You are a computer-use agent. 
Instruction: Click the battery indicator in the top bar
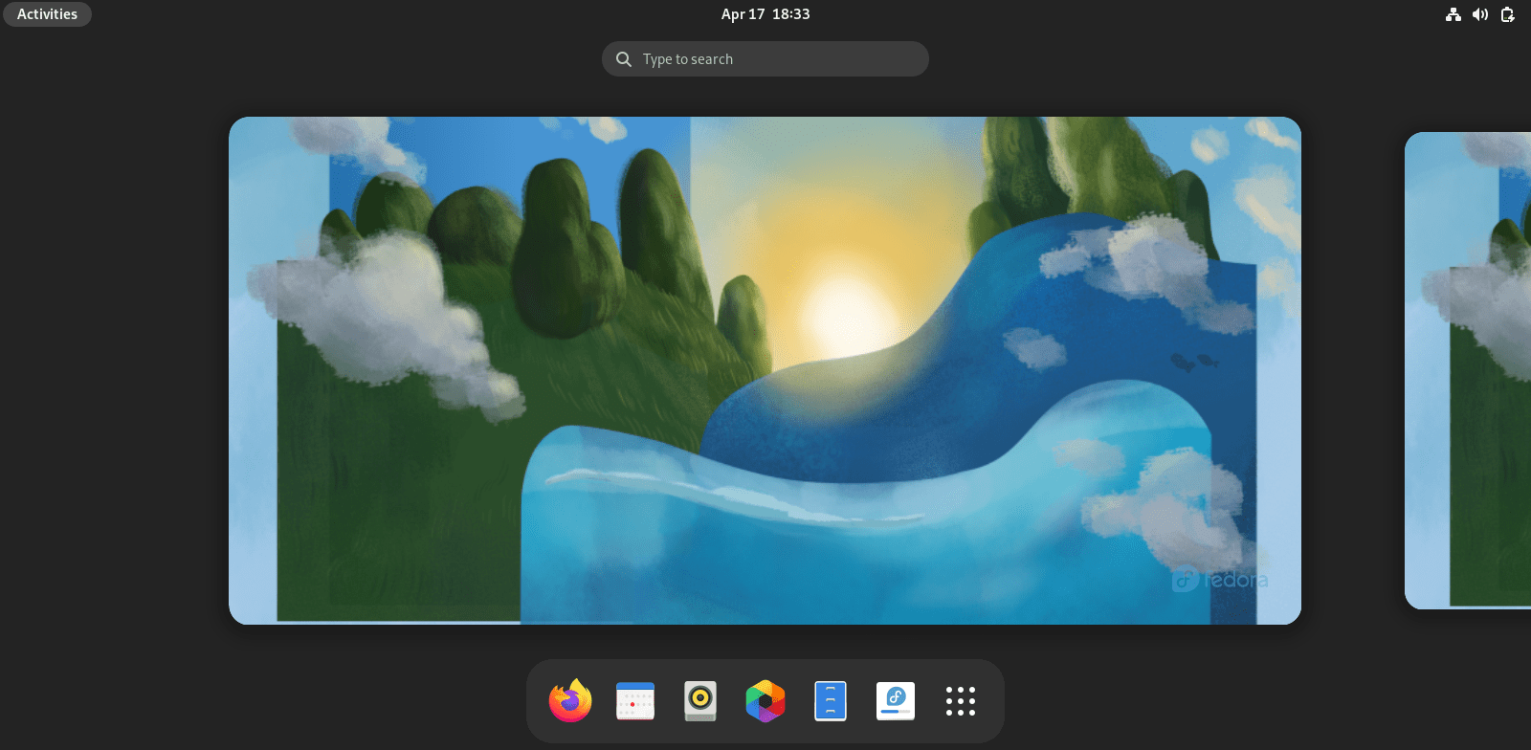click(x=1508, y=14)
